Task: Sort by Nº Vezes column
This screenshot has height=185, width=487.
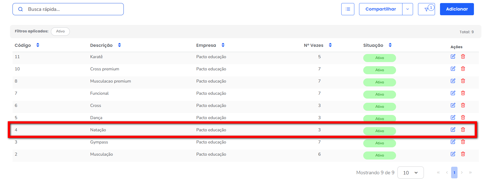Action: point(330,45)
